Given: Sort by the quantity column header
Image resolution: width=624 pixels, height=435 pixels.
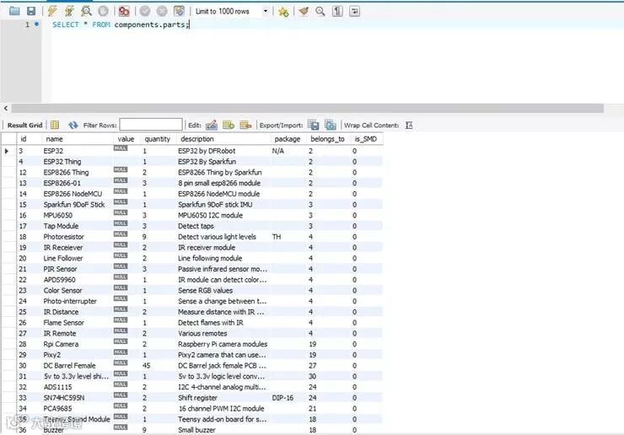Looking at the screenshot, I should pyautogui.click(x=157, y=139).
